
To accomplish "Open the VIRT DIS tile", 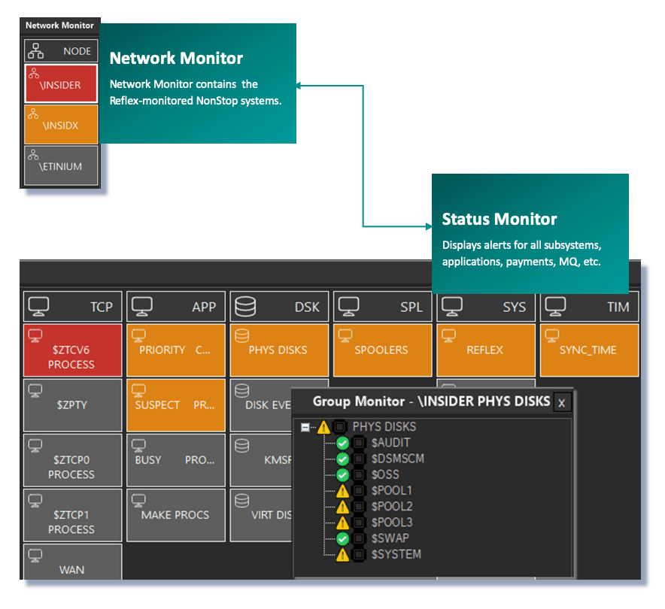I will (x=261, y=515).
